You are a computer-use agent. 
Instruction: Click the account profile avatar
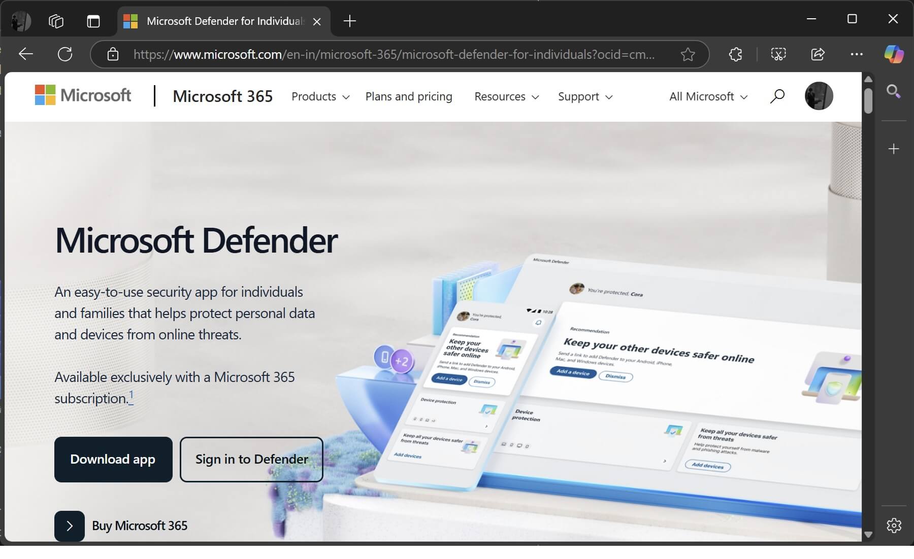[819, 96]
